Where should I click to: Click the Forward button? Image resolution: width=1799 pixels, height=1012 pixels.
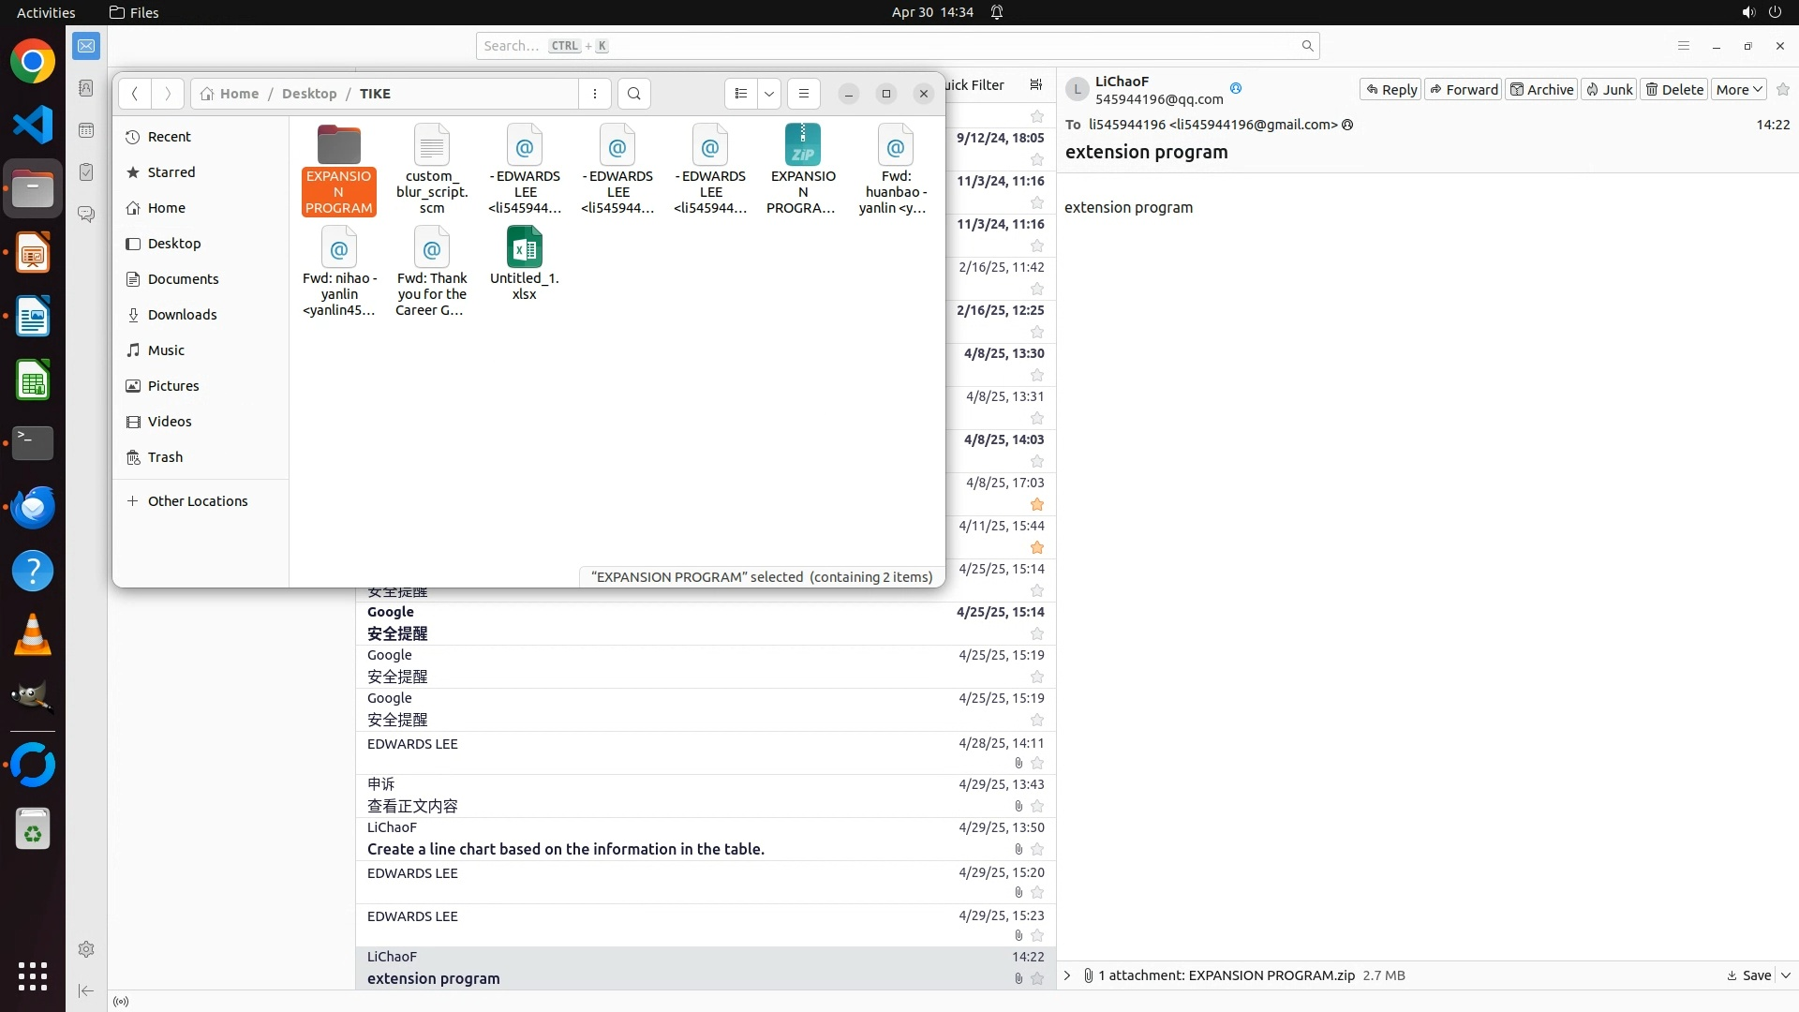click(x=1464, y=90)
